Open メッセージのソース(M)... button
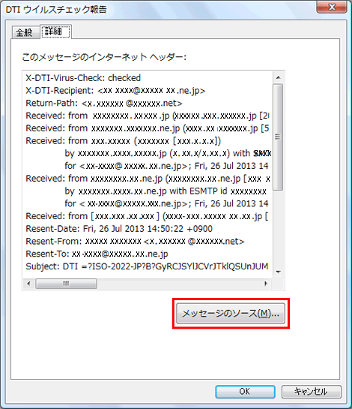352x409 pixels. [231, 314]
